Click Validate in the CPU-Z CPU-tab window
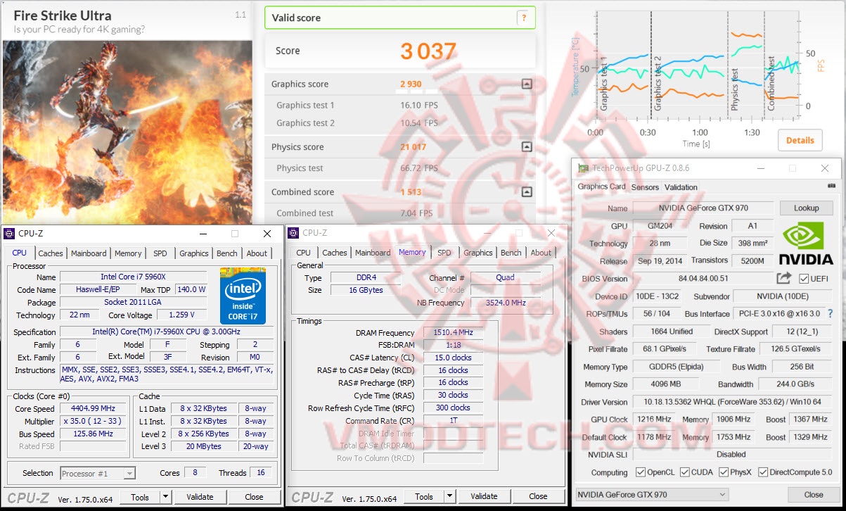The width and height of the screenshot is (846, 511). click(200, 497)
